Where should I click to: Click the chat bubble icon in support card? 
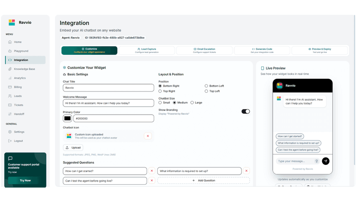pos(10,158)
